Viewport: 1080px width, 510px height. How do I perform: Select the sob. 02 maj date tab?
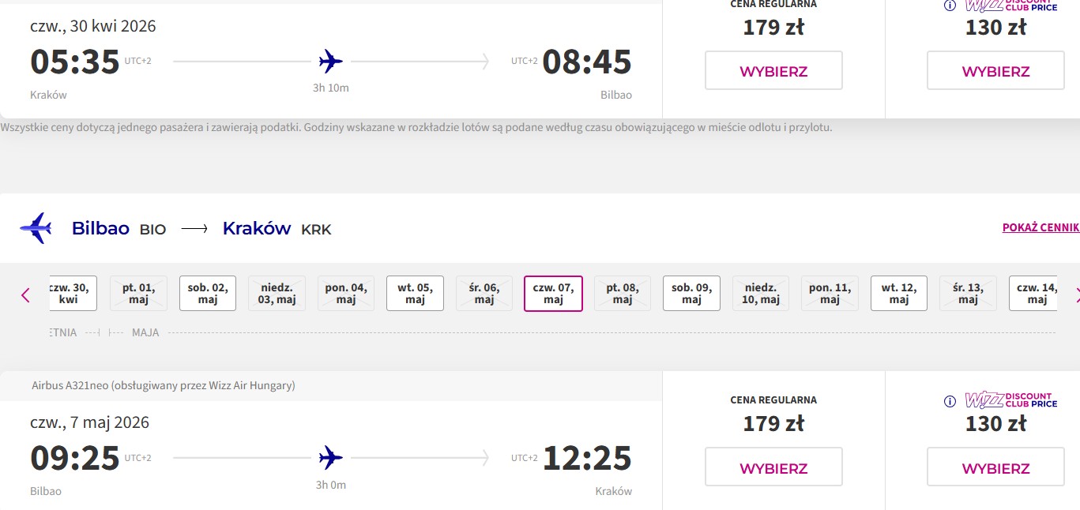click(208, 294)
